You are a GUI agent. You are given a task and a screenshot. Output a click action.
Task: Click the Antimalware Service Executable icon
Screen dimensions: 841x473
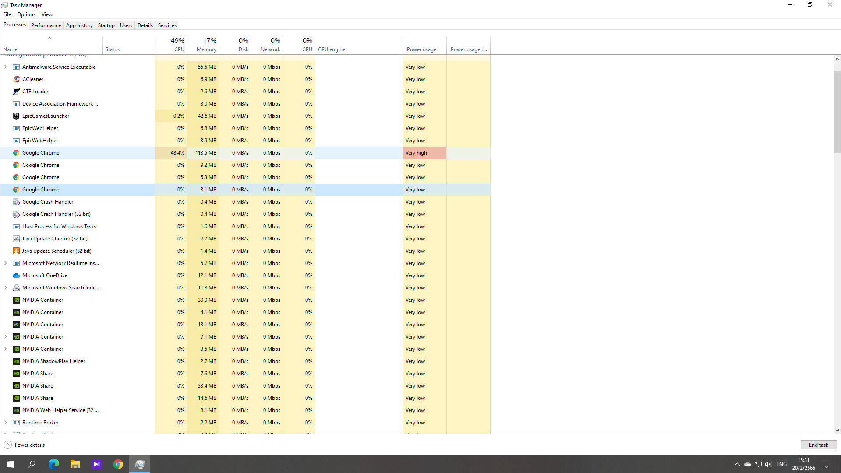[x=16, y=67]
